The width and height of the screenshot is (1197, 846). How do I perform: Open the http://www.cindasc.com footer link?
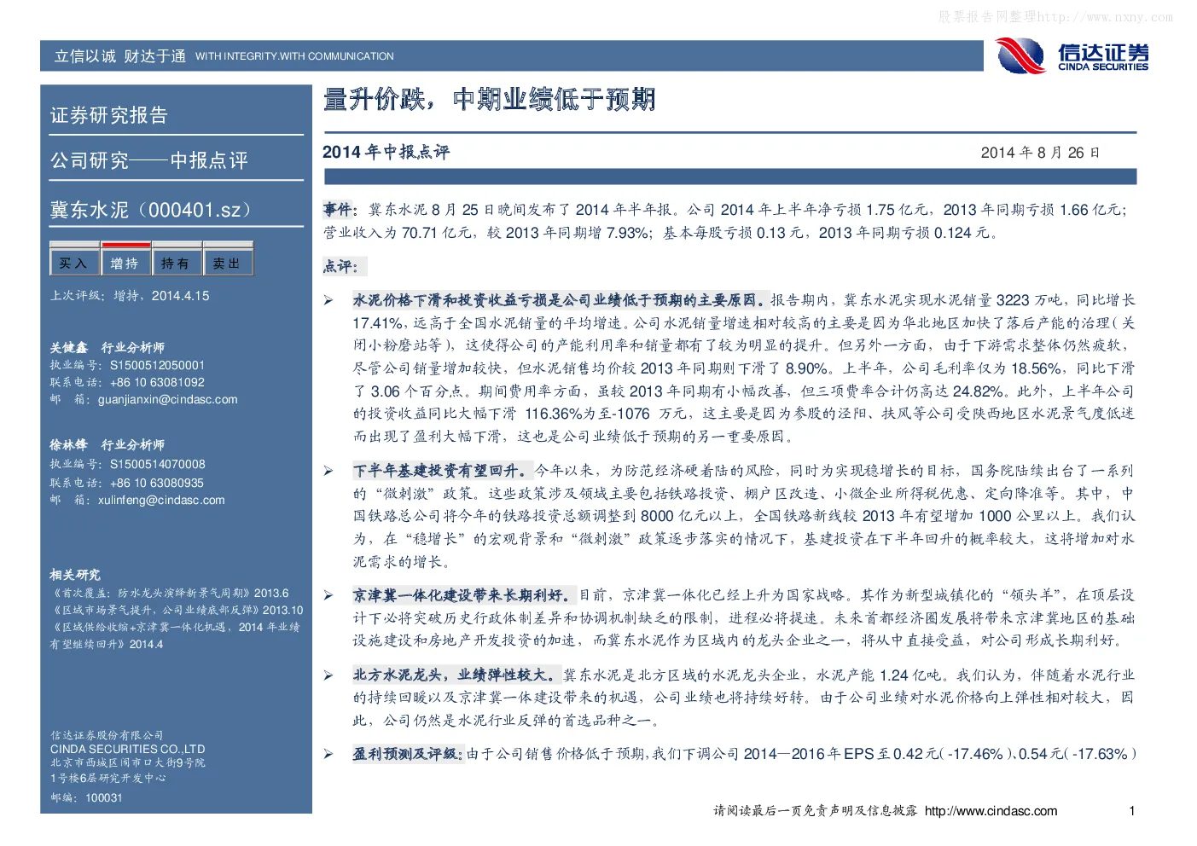coord(991,811)
